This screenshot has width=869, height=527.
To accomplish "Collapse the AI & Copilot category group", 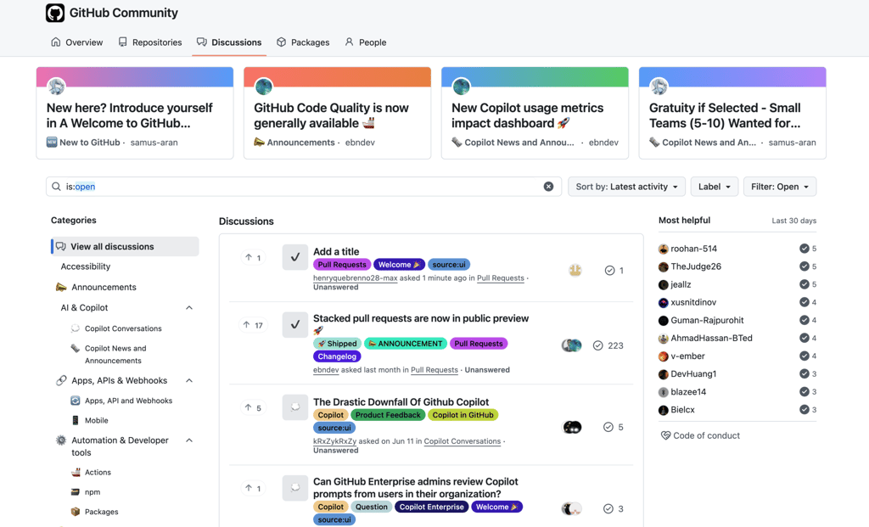I will [189, 307].
